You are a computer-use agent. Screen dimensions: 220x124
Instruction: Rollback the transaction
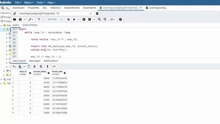(105, 19)
